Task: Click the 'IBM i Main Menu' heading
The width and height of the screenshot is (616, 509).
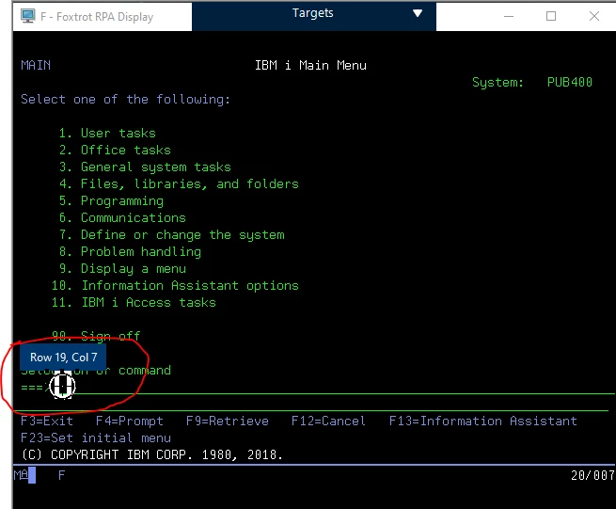Action: (x=310, y=65)
